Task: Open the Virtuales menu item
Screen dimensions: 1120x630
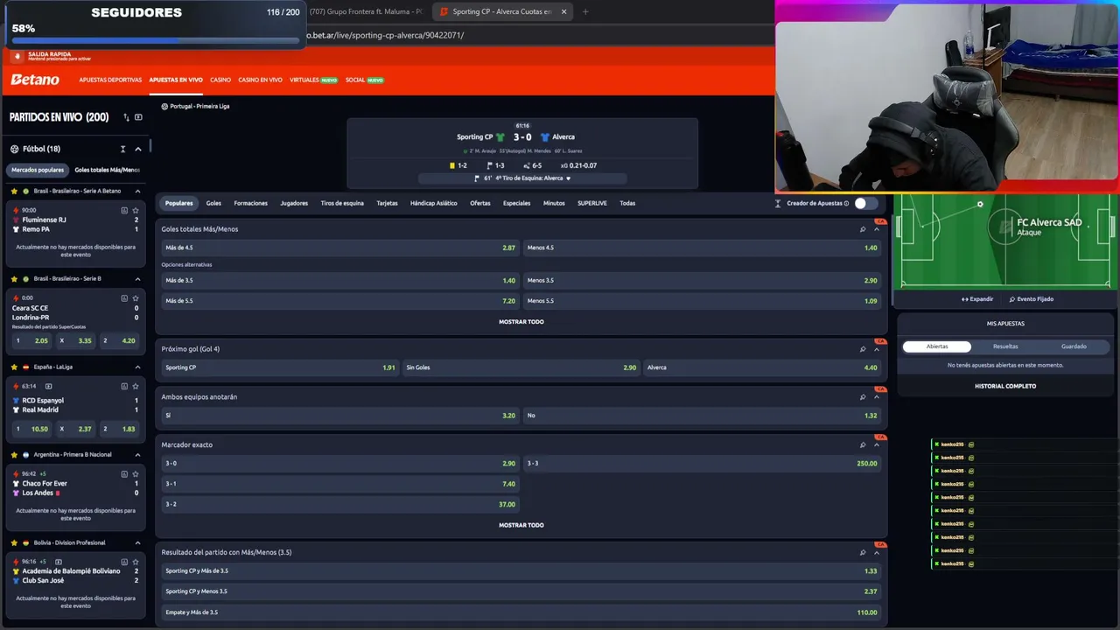Action: tap(313, 80)
